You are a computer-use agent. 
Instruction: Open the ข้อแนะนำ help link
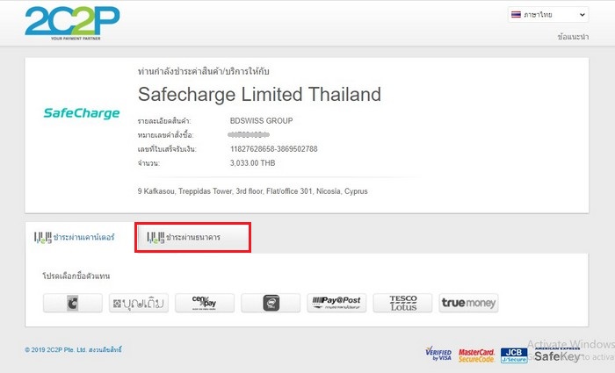pyautogui.click(x=573, y=37)
